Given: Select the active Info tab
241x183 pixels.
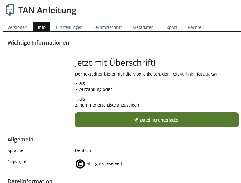Looking at the screenshot, I should tap(42, 27).
